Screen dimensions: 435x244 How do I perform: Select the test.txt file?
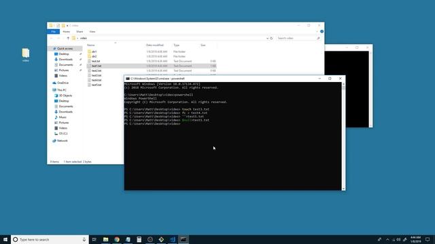point(96,61)
